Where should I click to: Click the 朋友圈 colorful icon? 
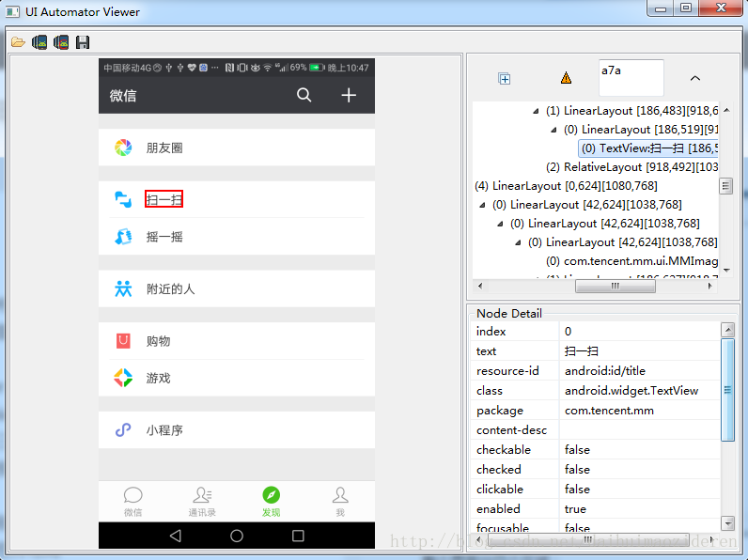[x=123, y=148]
